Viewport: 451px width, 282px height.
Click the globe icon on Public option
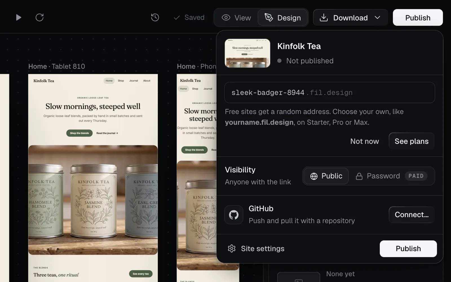pyautogui.click(x=314, y=176)
